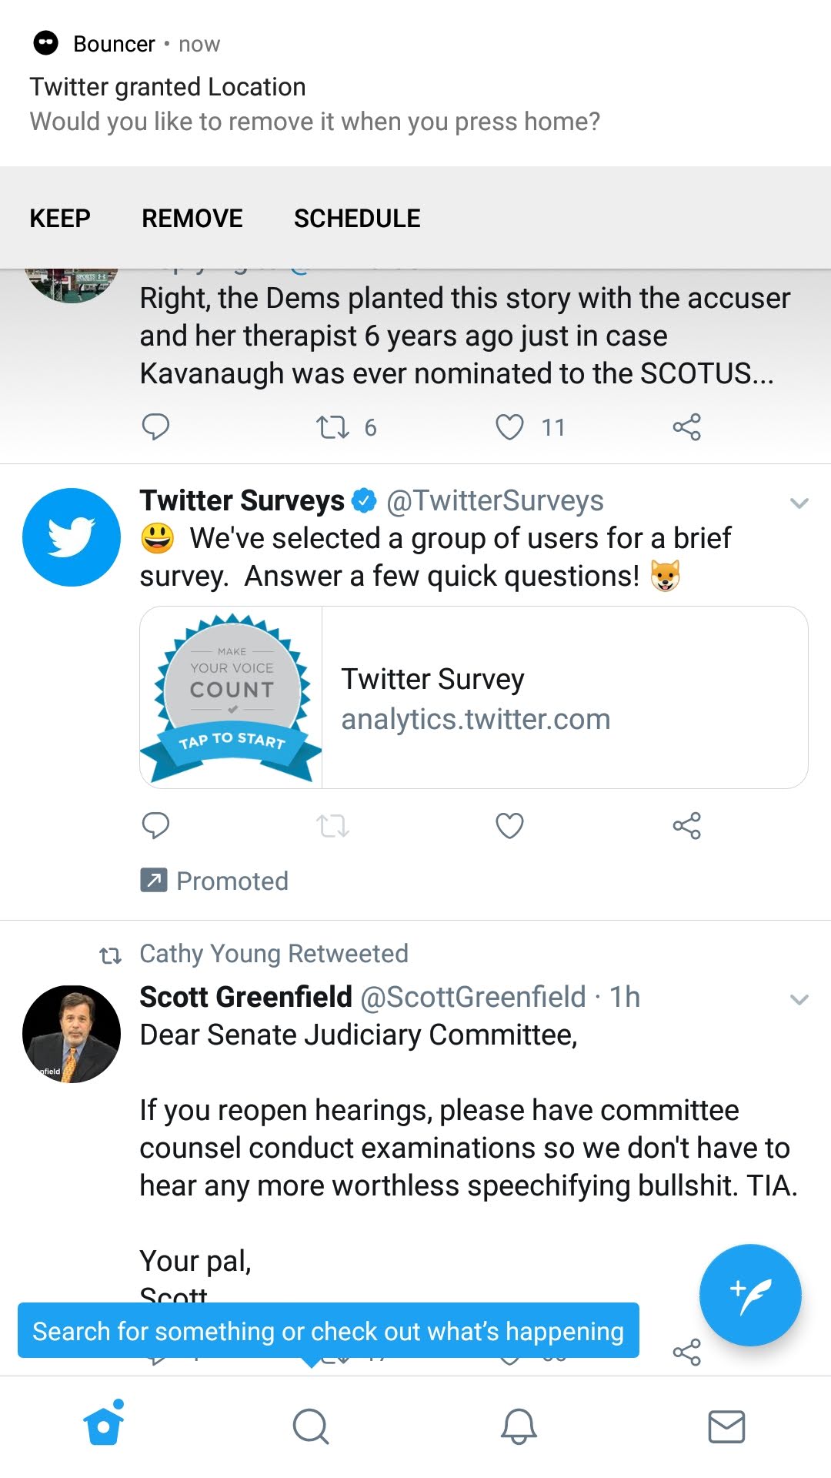The height and width of the screenshot is (1478, 831).
Task: Like the Twitter Surveys promoted tweet
Action: (509, 826)
